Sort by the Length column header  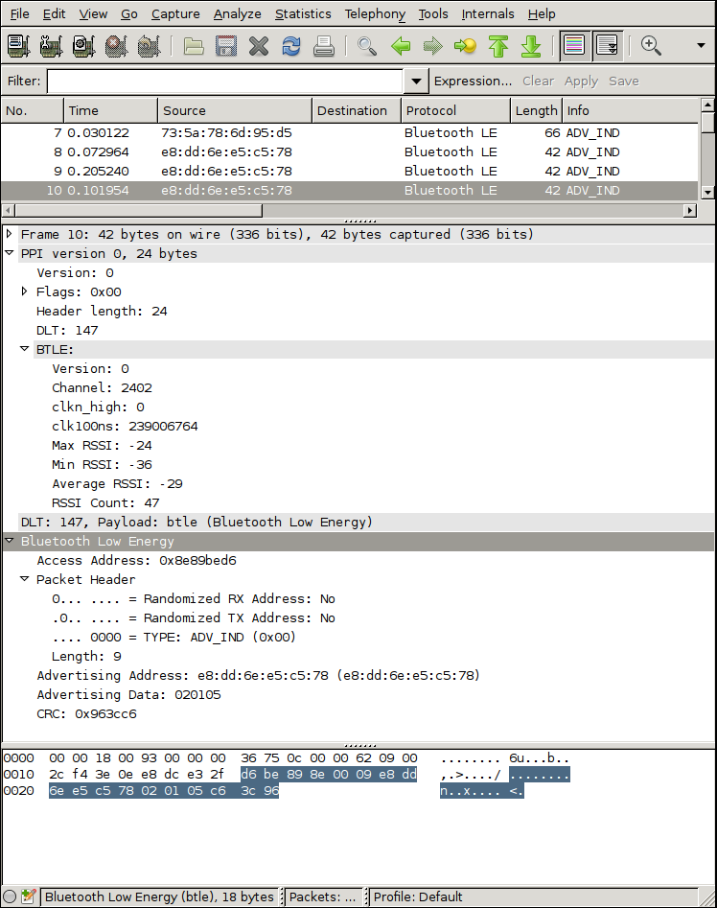click(536, 110)
